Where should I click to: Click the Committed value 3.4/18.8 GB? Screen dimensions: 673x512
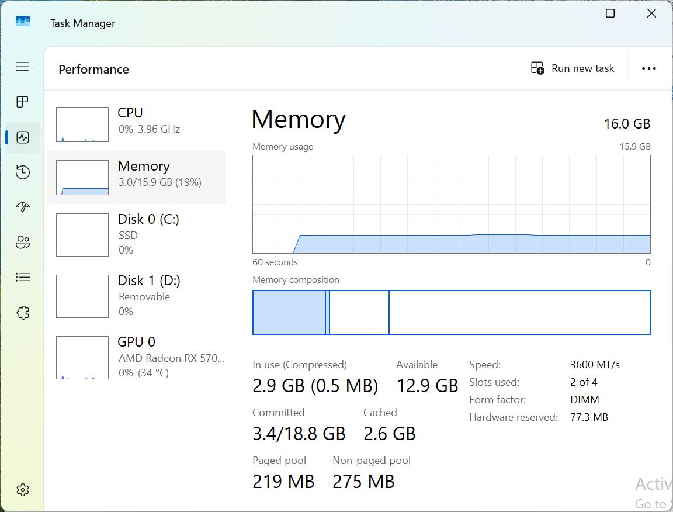tap(299, 434)
